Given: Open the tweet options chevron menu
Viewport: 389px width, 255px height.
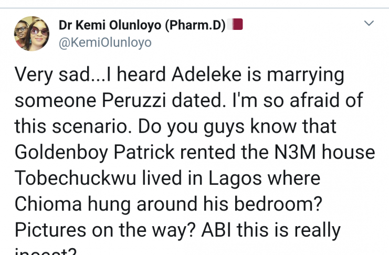Looking at the screenshot, I should [x=369, y=24].
